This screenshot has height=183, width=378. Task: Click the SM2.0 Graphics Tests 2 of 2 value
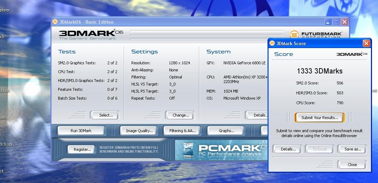112,63
